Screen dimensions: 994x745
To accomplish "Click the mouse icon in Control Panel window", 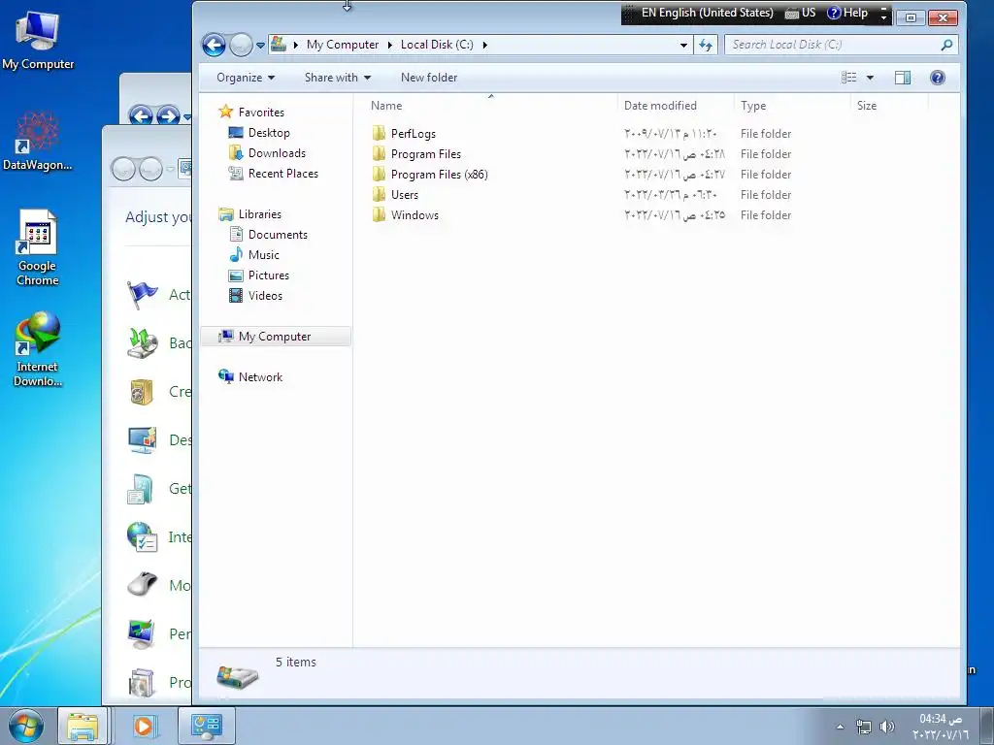I will pos(142,584).
